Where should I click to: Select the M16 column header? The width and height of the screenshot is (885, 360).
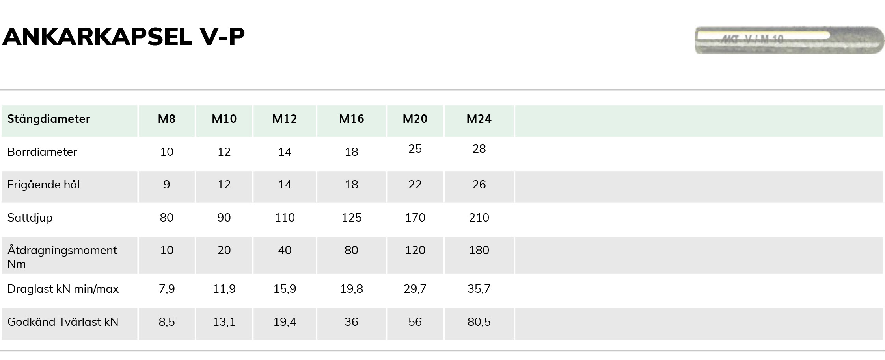click(x=351, y=119)
